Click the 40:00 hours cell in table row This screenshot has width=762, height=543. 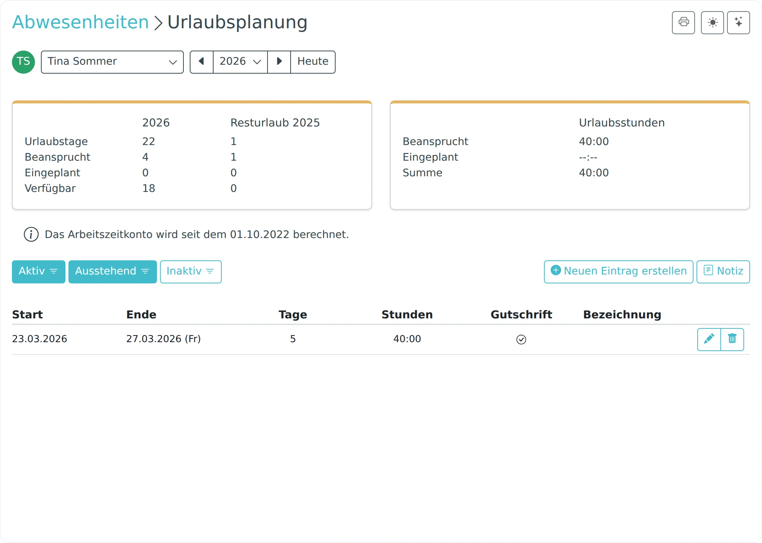pyautogui.click(x=407, y=339)
